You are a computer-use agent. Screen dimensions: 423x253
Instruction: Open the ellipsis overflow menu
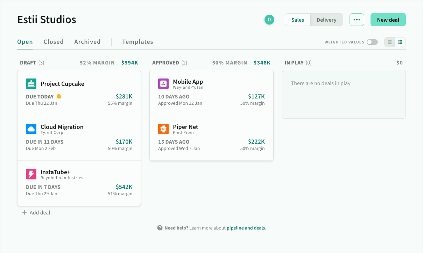(357, 20)
